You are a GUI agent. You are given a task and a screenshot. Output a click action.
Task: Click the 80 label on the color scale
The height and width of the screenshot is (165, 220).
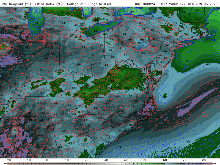(x=204, y=160)
